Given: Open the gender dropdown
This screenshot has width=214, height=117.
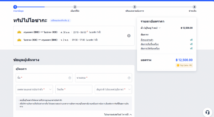Looking at the screenshot, I should point(34,89).
